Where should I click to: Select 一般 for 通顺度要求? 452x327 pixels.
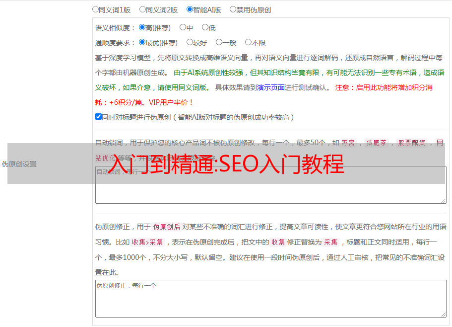pos(219,42)
